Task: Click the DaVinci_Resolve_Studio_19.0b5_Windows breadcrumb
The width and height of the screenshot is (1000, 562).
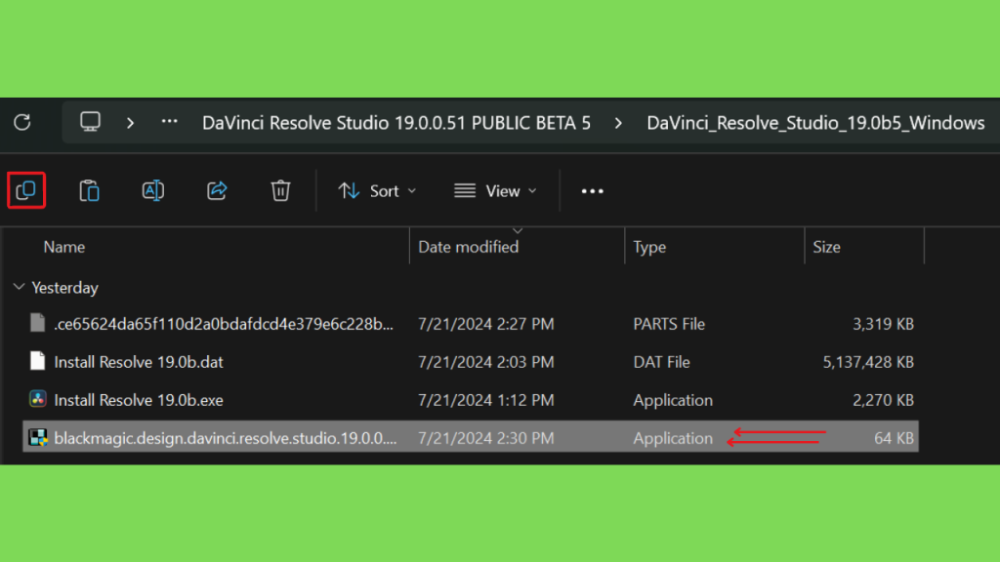Action: [x=815, y=122]
